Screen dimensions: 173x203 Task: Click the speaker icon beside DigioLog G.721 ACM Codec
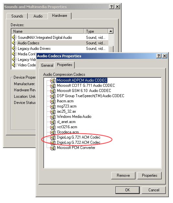click(x=53, y=137)
